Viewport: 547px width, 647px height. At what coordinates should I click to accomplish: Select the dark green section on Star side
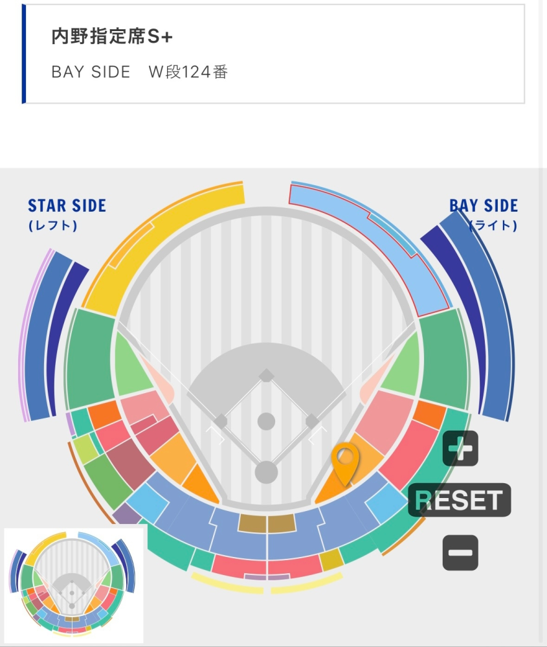click(x=91, y=359)
